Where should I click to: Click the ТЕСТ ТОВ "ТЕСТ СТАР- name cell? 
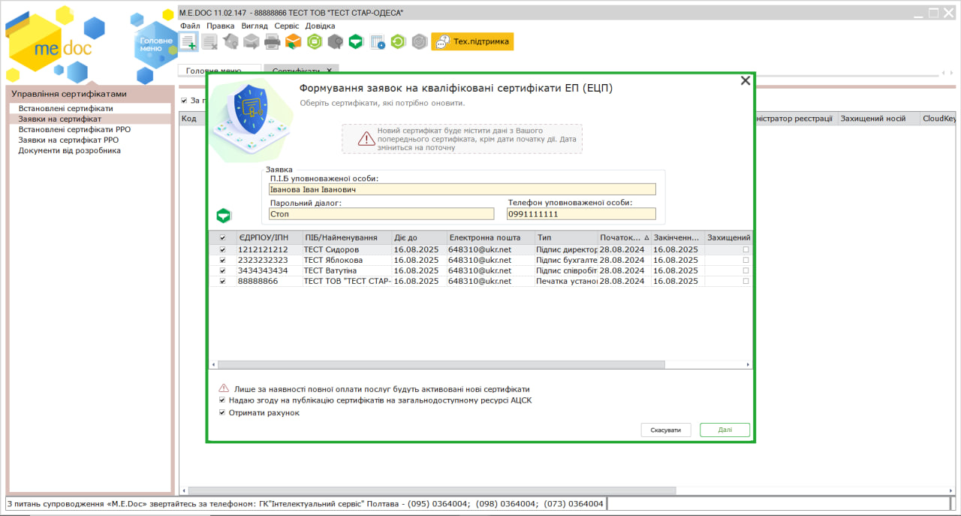[x=347, y=281]
